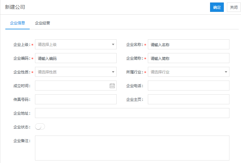This screenshot has height=163, width=241.
Task: Expand the 所属行业 dropdown
Action: (x=188, y=72)
